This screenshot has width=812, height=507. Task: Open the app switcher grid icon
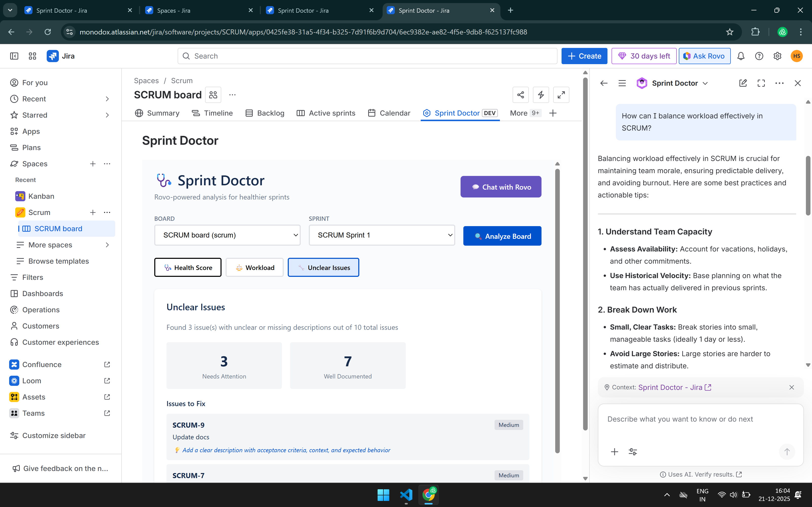(x=32, y=56)
